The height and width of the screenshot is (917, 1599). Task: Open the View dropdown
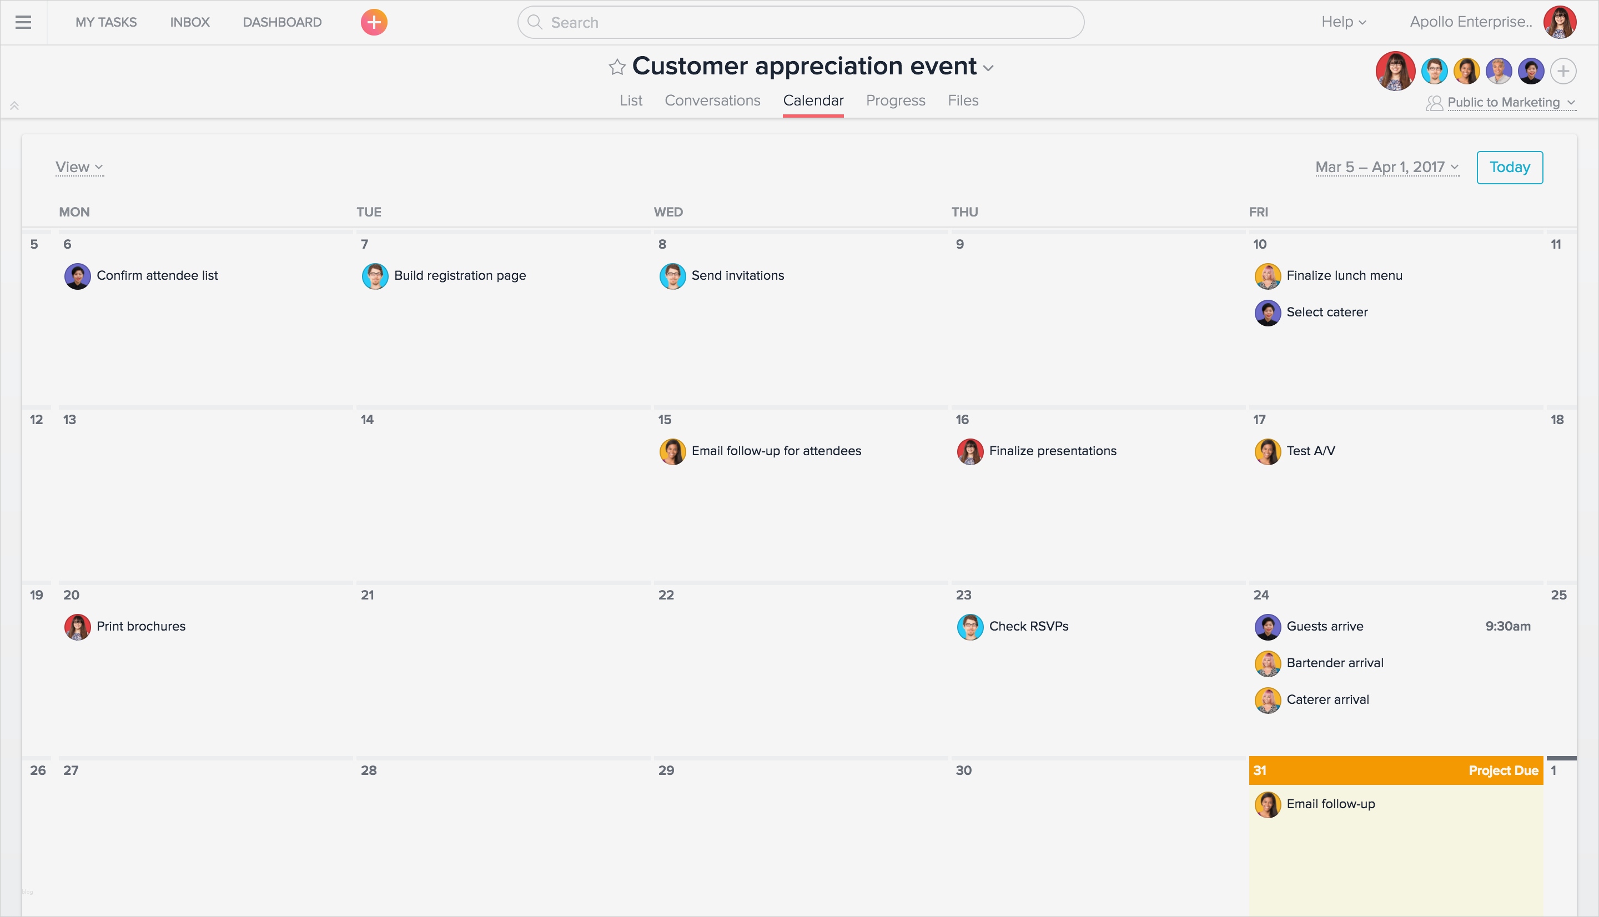[x=78, y=167]
